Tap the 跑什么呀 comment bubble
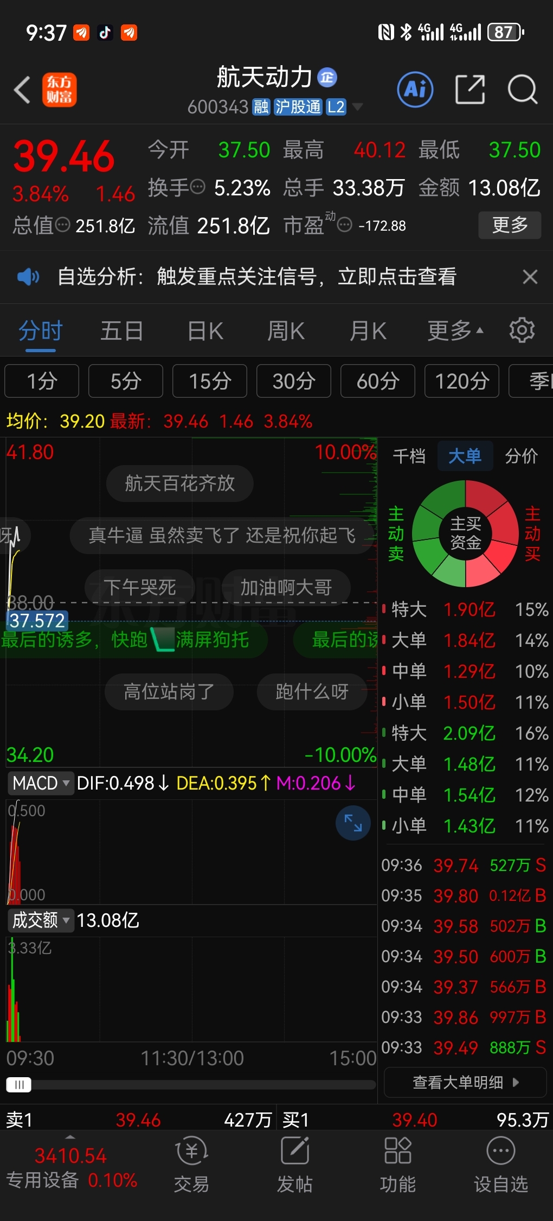The height and width of the screenshot is (1221, 553). click(x=312, y=691)
